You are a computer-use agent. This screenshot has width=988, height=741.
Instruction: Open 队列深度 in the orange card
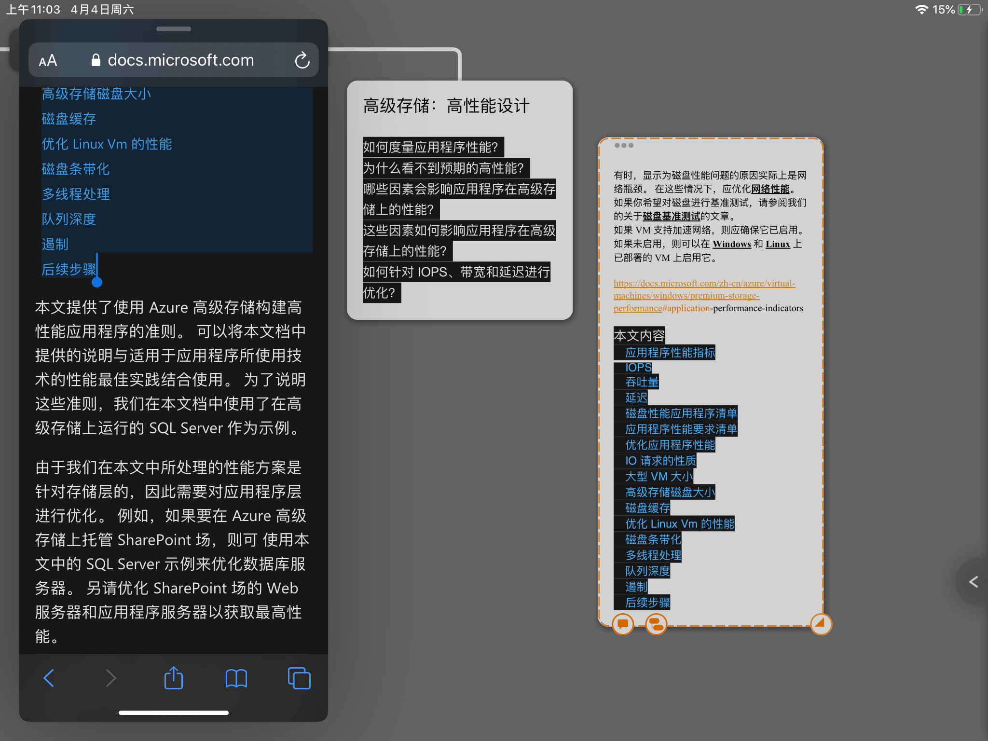tap(647, 571)
